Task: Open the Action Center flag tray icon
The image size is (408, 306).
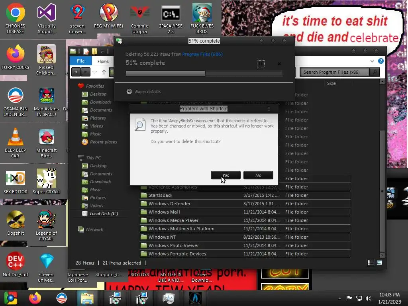Action: pyautogui.click(x=349, y=298)
